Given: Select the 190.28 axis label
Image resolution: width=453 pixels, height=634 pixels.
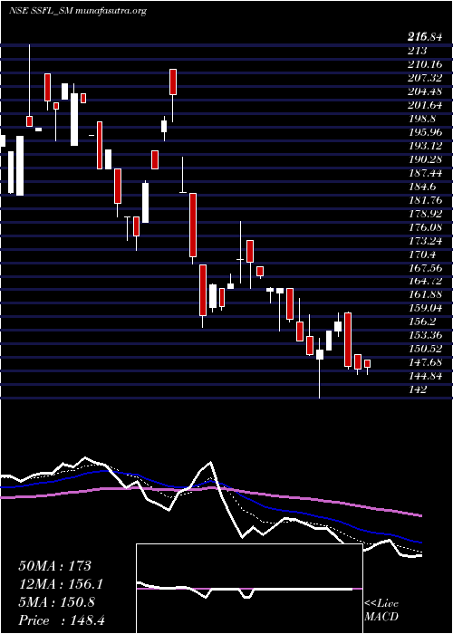Looking at the screenshot, I should pos(425,159).
